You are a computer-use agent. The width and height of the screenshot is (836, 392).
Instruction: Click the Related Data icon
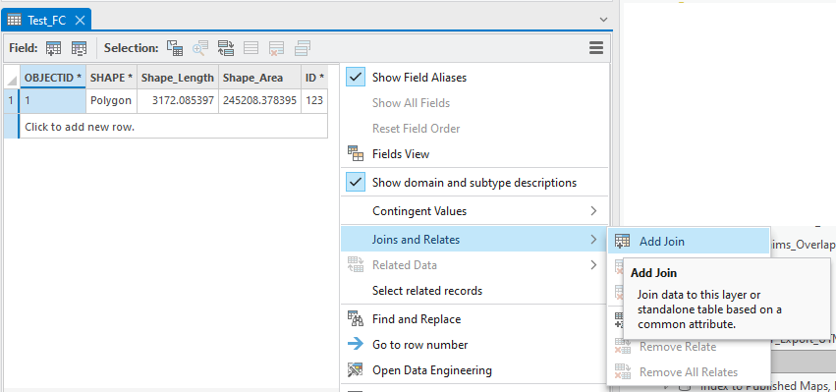pyautogui.click(x=355, y=265)
